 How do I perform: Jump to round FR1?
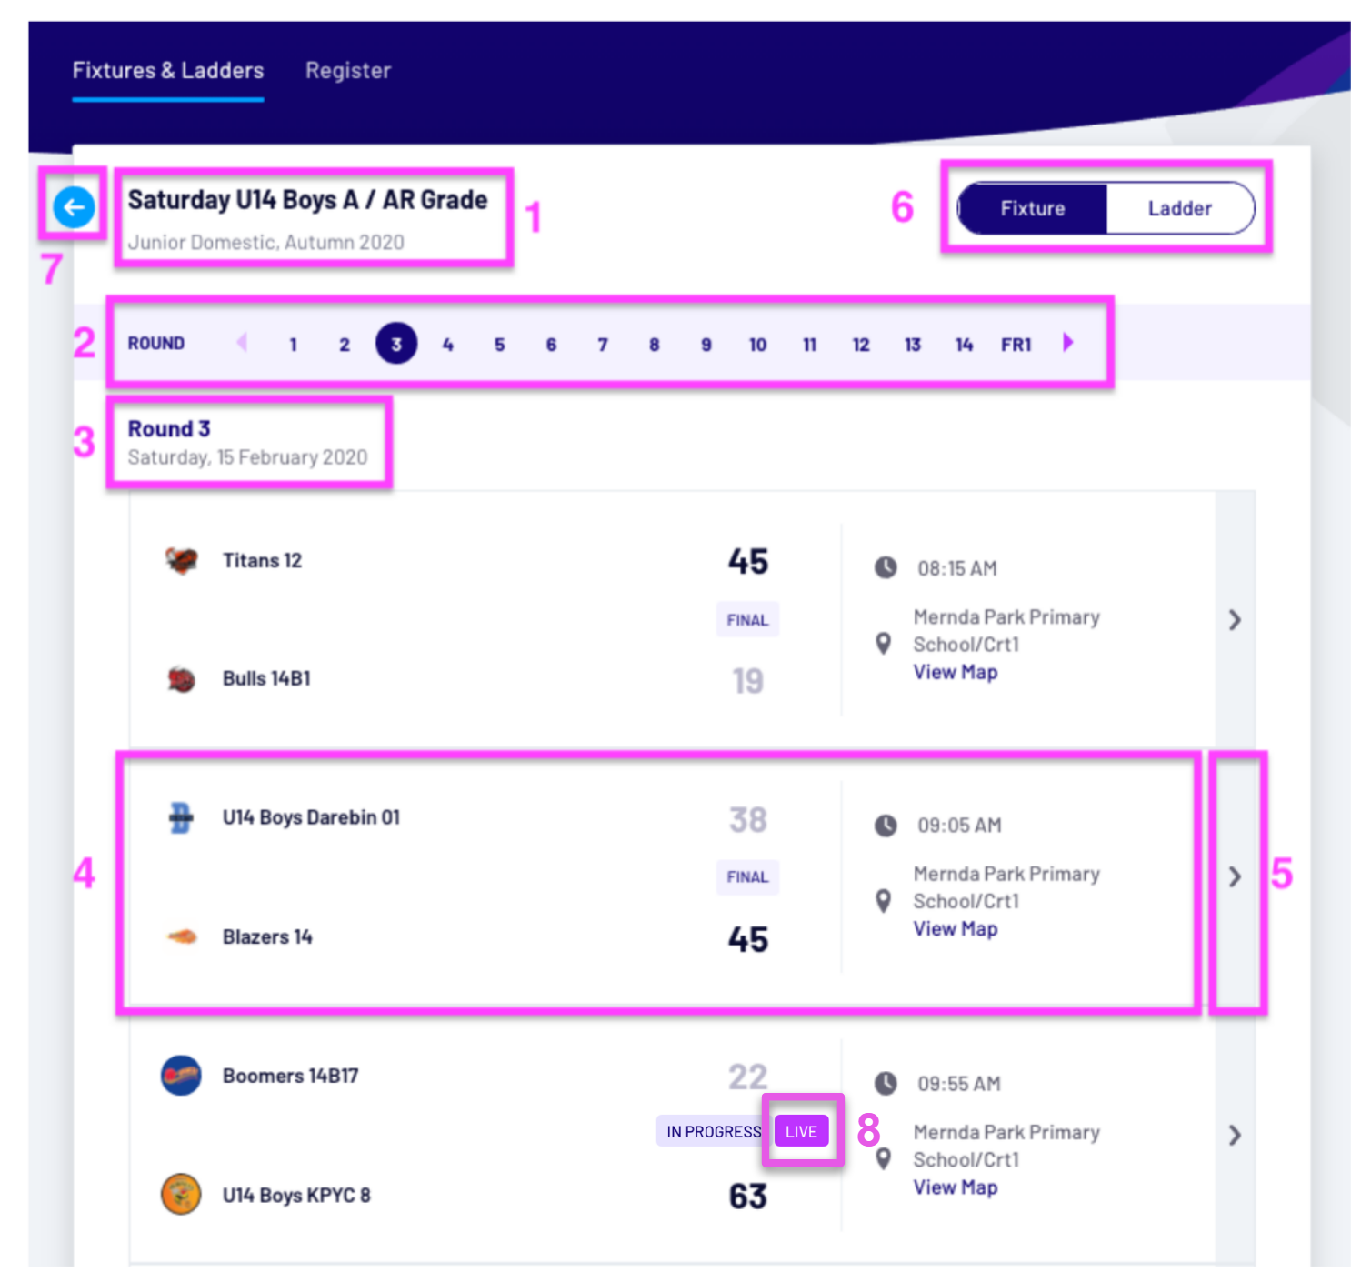[1016, 345]
